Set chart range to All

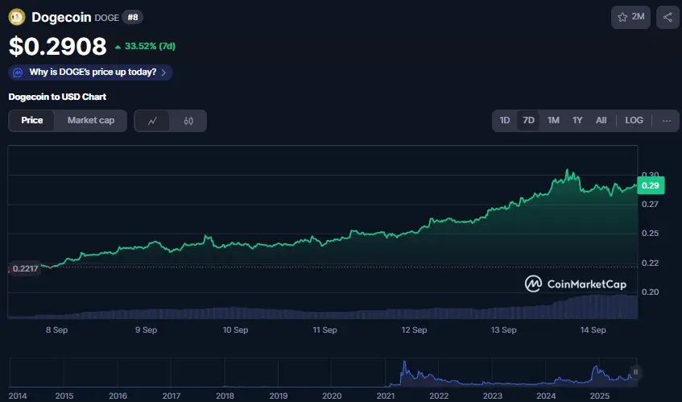601,121
